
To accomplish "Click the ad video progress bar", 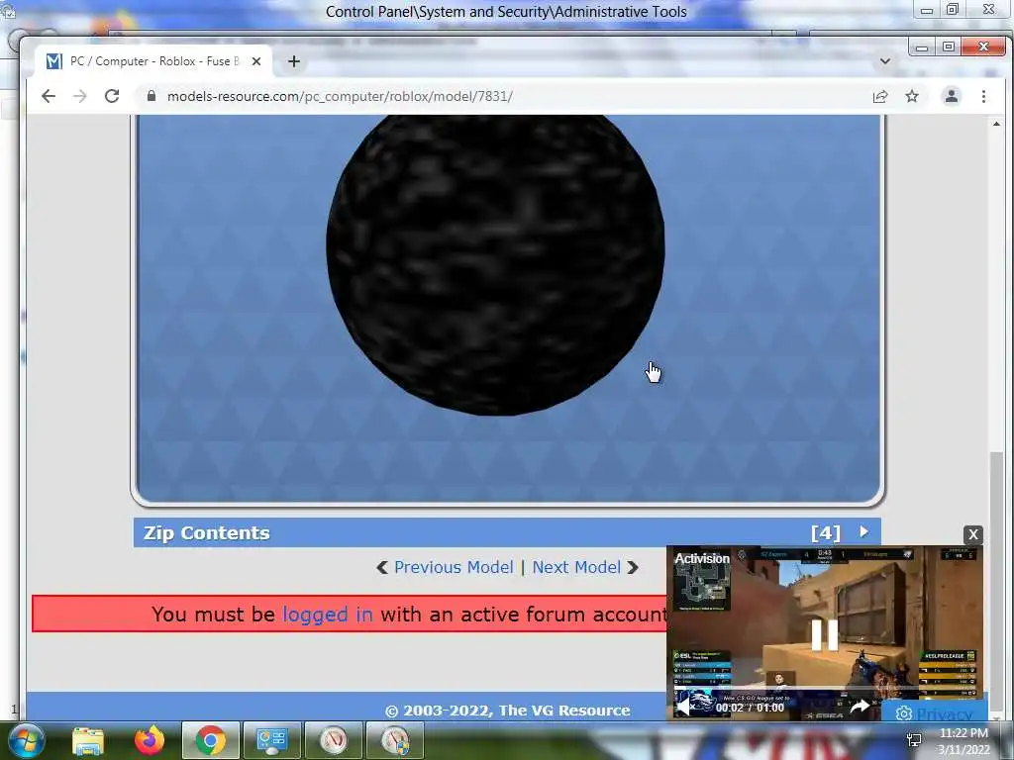I will (x=825, y=690).
